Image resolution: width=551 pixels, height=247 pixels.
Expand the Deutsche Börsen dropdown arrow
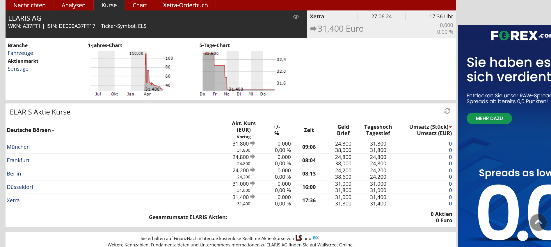[x=53, y=131]
